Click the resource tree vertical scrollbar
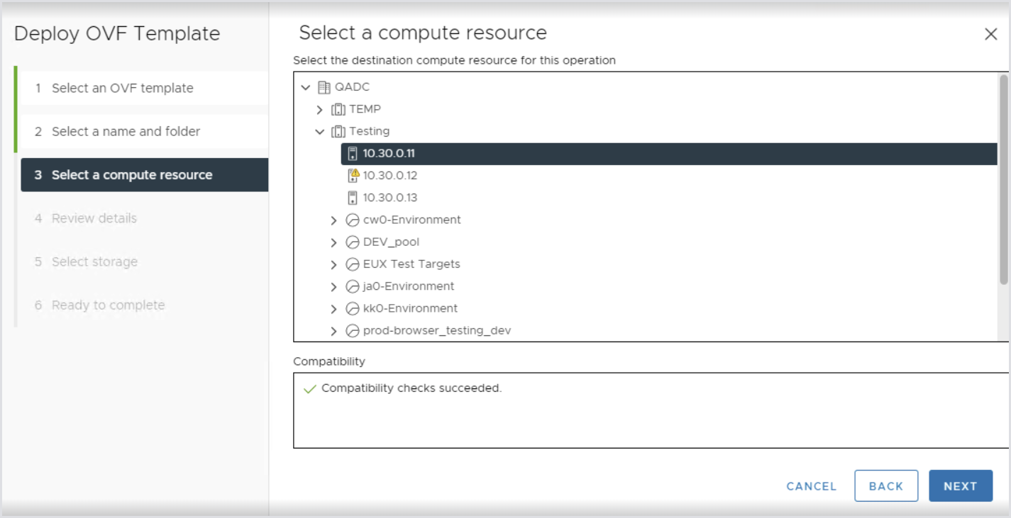Viewport: 1011px width, 518px height. tap(1003, 181)
